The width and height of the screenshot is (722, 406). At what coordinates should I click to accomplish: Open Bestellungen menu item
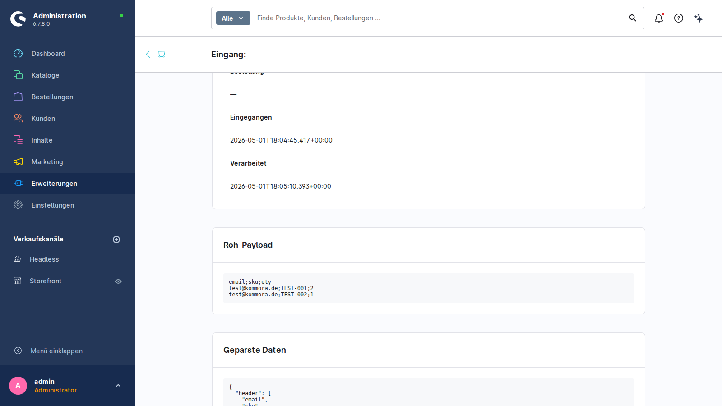click(68, 97)
